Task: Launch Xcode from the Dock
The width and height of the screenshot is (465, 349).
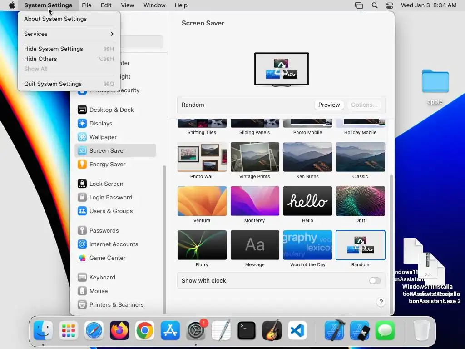Action: pos(334,330)
